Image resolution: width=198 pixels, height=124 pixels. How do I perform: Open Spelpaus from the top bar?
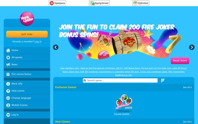[57, 3]
